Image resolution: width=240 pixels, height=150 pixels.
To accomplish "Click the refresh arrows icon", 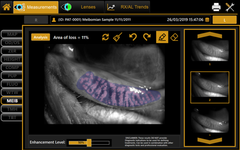I will click(105, 37).
